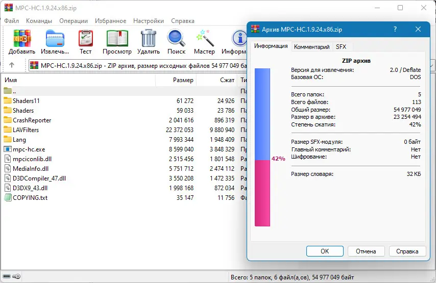Image resolution: width=436 pixels, height=283 pixels.
Task: Click the Размер в архиве value 23 254 494
Action: pyautogui.click(x=407, y=117)
